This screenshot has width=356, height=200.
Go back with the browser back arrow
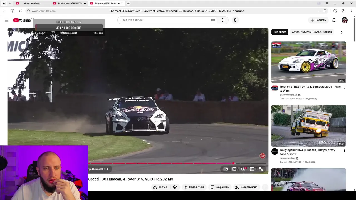point(4,11)
